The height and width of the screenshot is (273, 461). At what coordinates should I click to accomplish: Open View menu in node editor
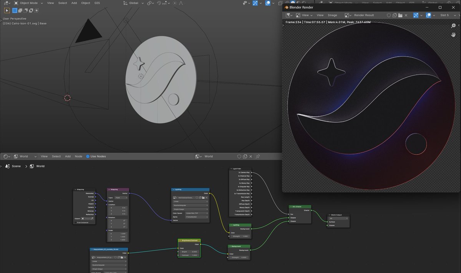pyautogui.click(x=44, y=156)
